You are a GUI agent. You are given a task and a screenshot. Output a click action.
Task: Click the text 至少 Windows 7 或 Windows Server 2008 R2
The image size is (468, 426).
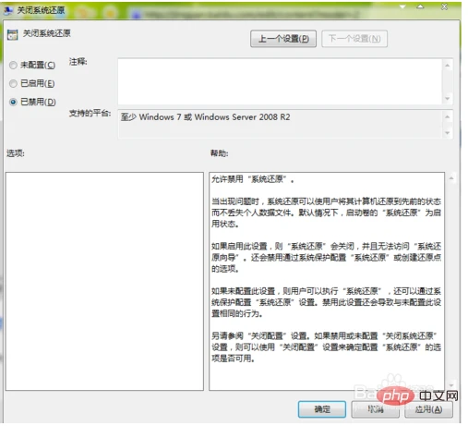(x=205, y=117)
